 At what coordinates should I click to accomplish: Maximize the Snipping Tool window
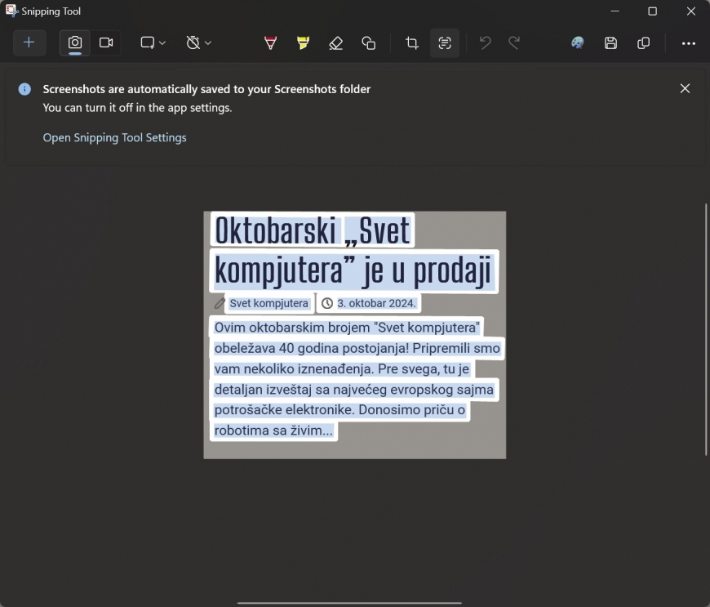(652, 11)
